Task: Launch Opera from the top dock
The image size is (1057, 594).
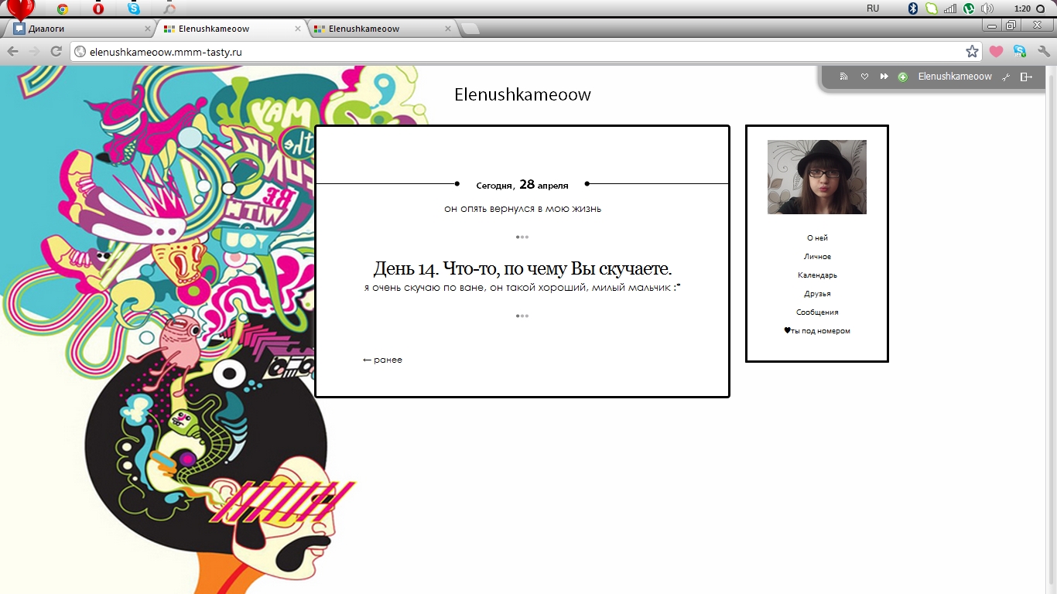Action: tap(98, 9)
